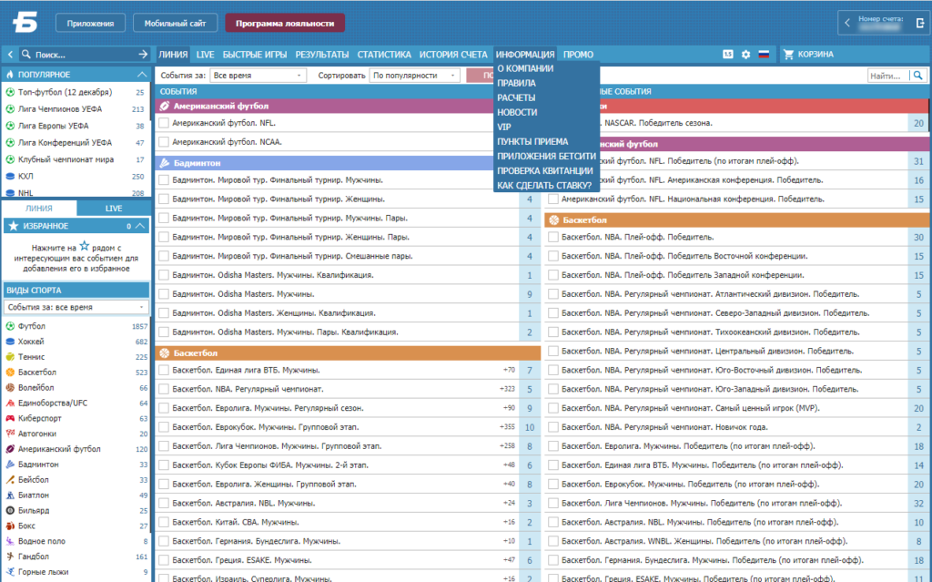Check Баскетбол. Единая лига ВТБ. Мужчины.

164,370
